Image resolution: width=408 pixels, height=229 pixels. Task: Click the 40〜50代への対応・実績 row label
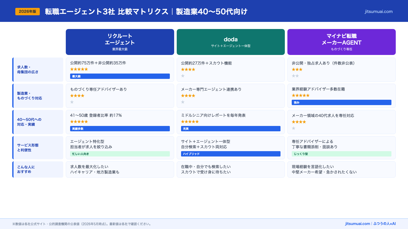point(38,122)
